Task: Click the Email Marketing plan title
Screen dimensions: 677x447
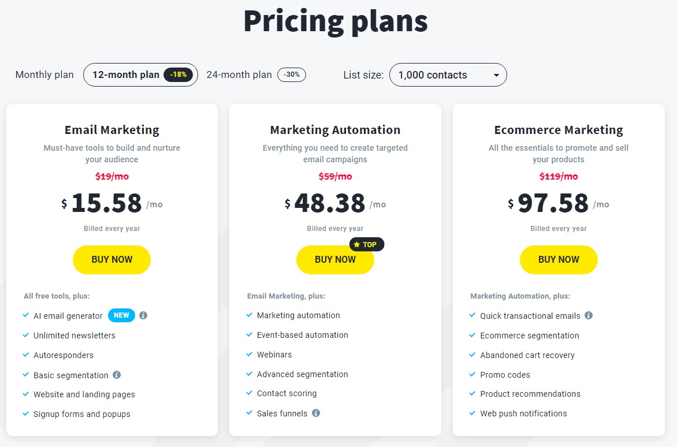Action: pyautogui.click(x=112, y=130)
